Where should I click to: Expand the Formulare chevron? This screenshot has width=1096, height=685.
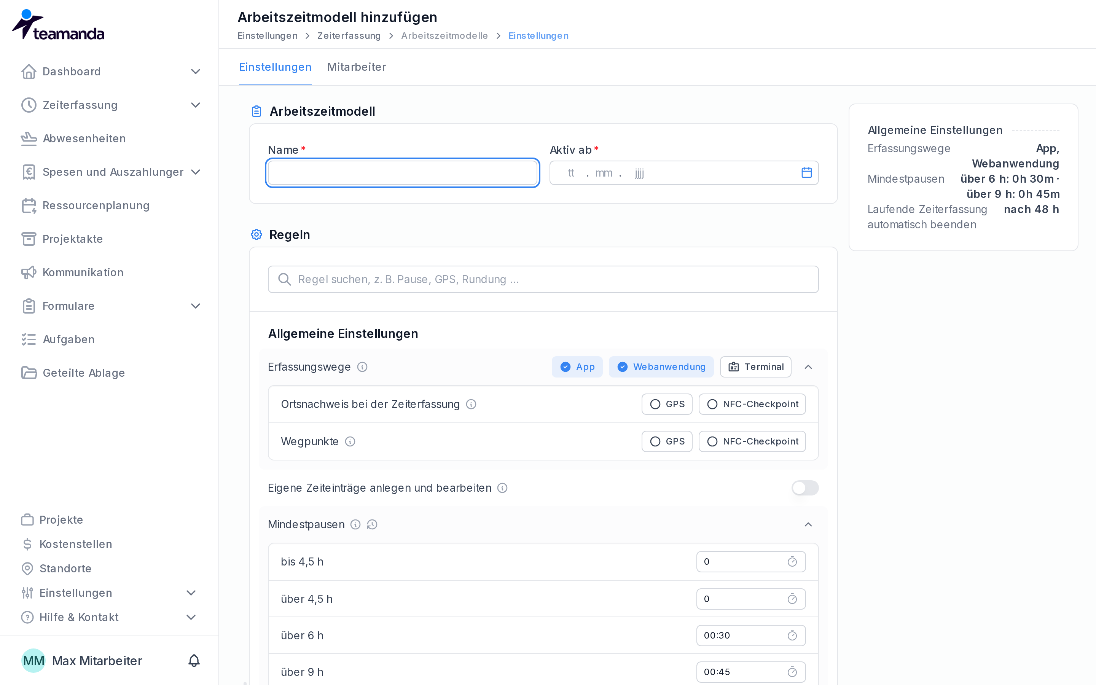click(196, 306)
